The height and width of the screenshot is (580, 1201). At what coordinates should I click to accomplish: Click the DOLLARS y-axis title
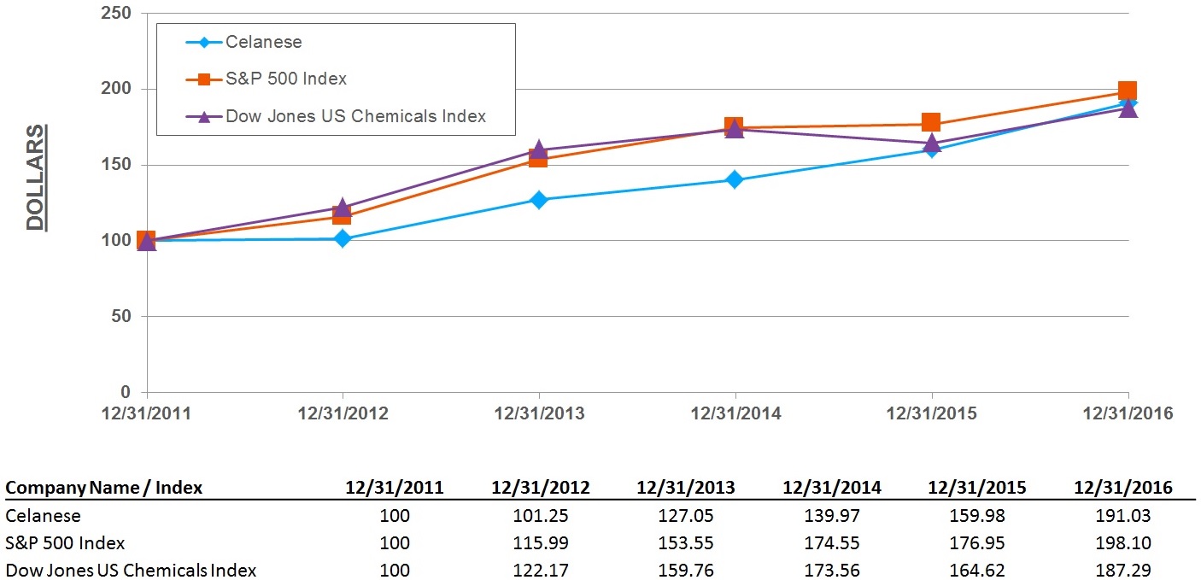pyautogui.click(x=35, y=178)
